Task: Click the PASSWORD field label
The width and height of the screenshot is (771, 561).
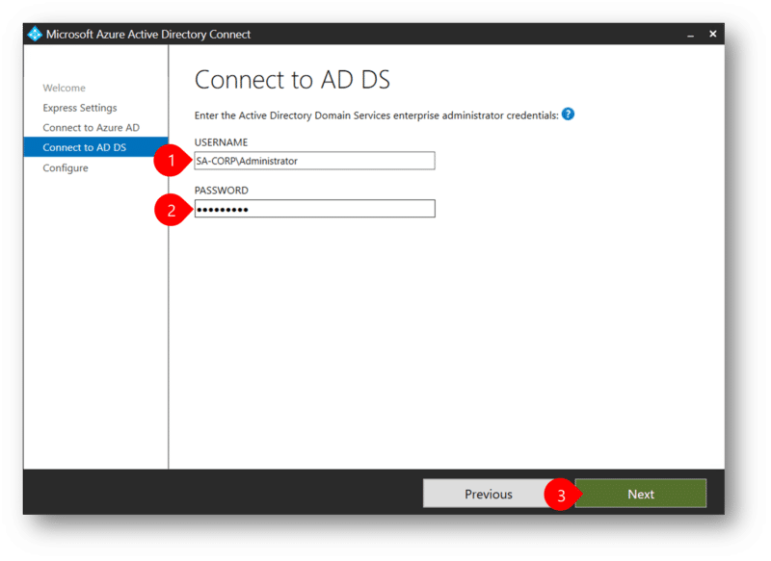Action: click(x=223, y=190)
